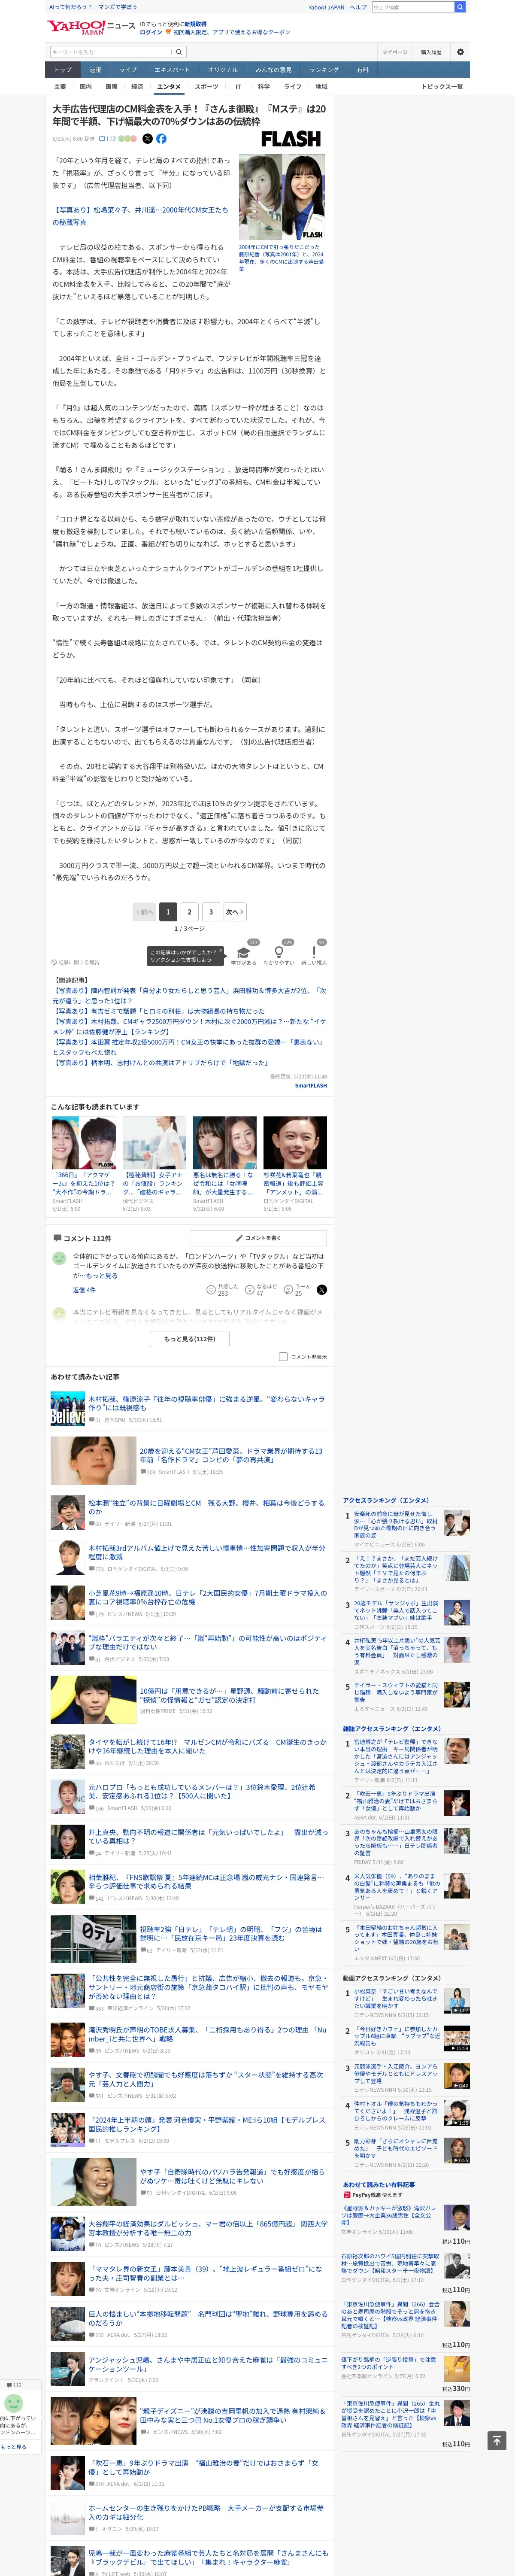Click the Yahoo! JAPAN News logo
515x2576 pixels.
(x=91, y=27)
